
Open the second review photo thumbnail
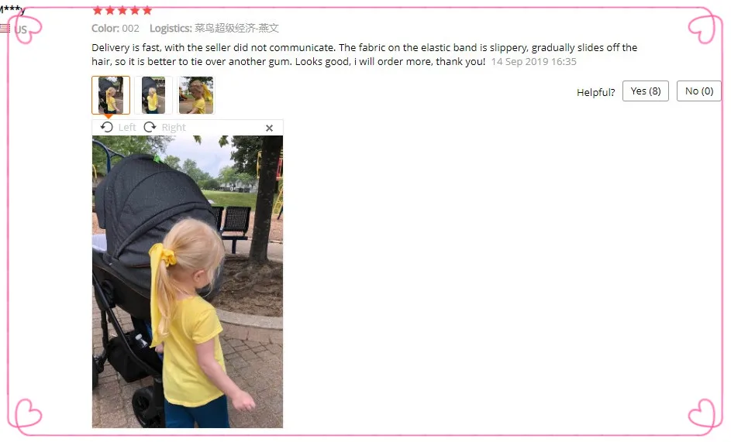153,95
